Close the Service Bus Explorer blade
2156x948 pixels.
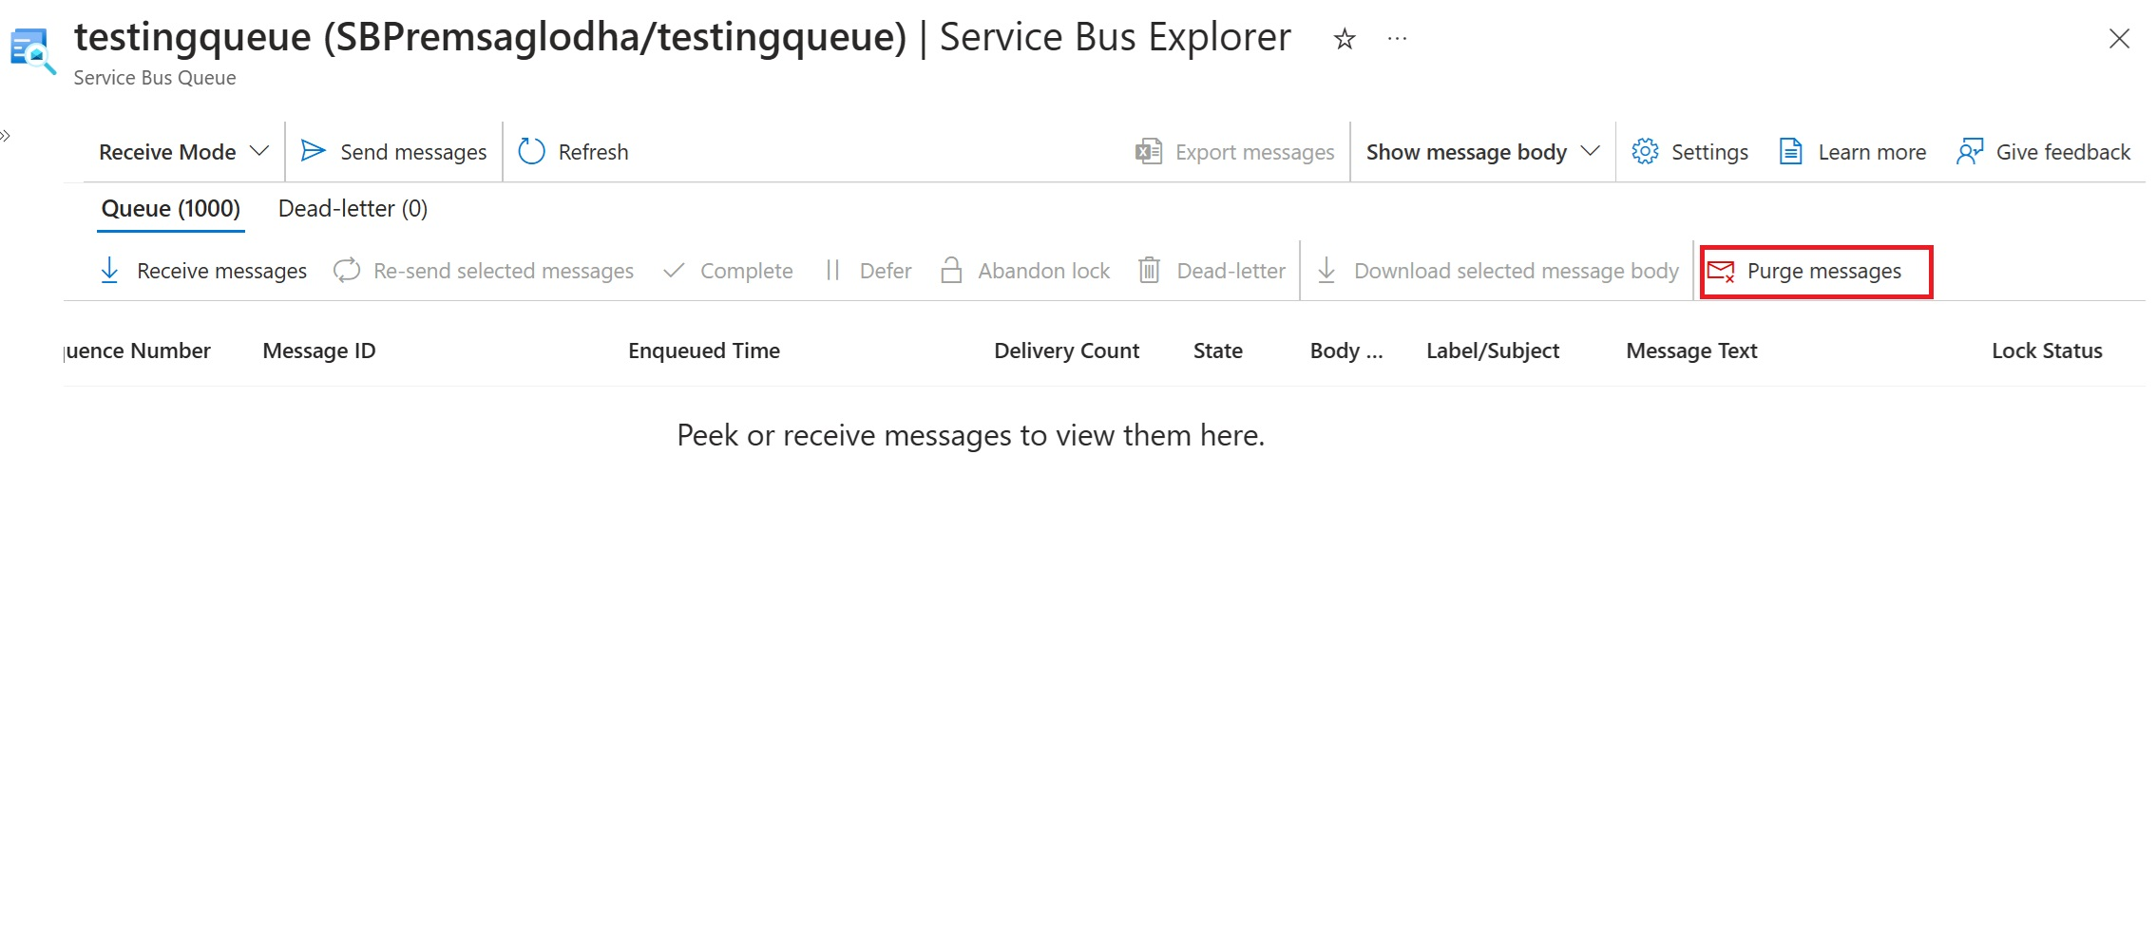click(2119, 39)
